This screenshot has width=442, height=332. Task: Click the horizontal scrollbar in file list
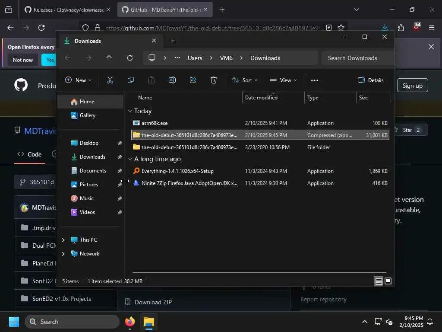[259, 273]
